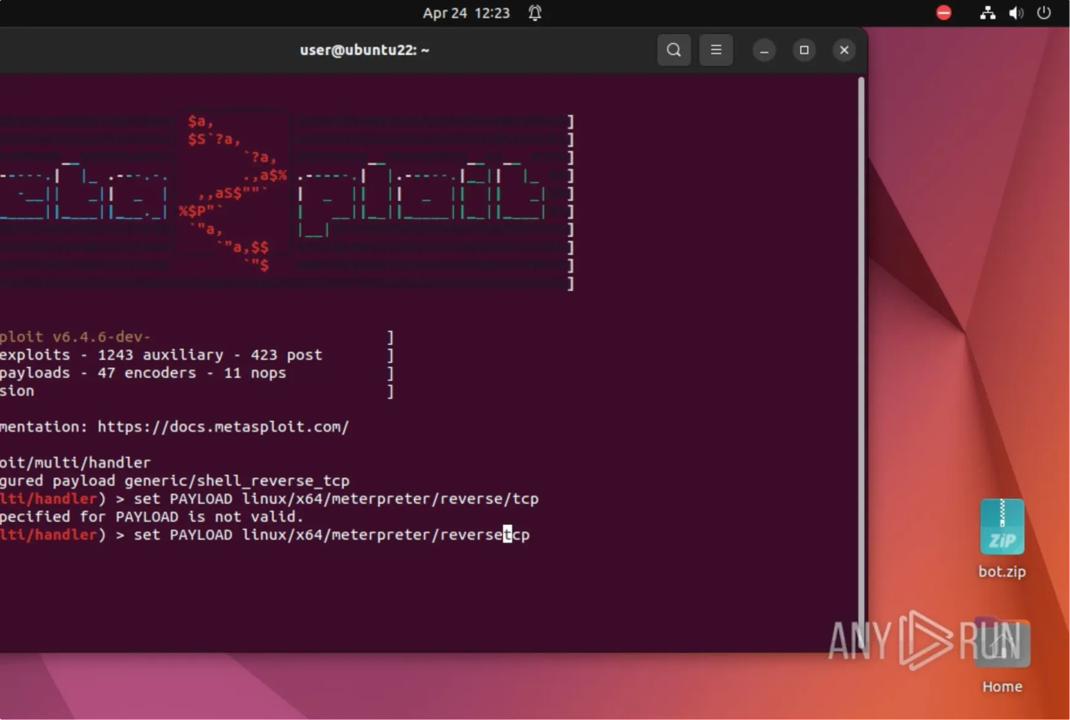Screen dimensions: 1070x720
Task: Click the user@ubuntu22 title bar text
Action: [364, 50]
